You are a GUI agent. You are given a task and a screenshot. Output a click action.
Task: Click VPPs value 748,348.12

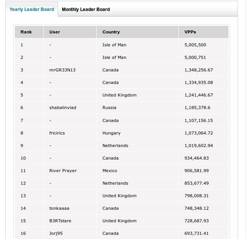click(197, 208)
